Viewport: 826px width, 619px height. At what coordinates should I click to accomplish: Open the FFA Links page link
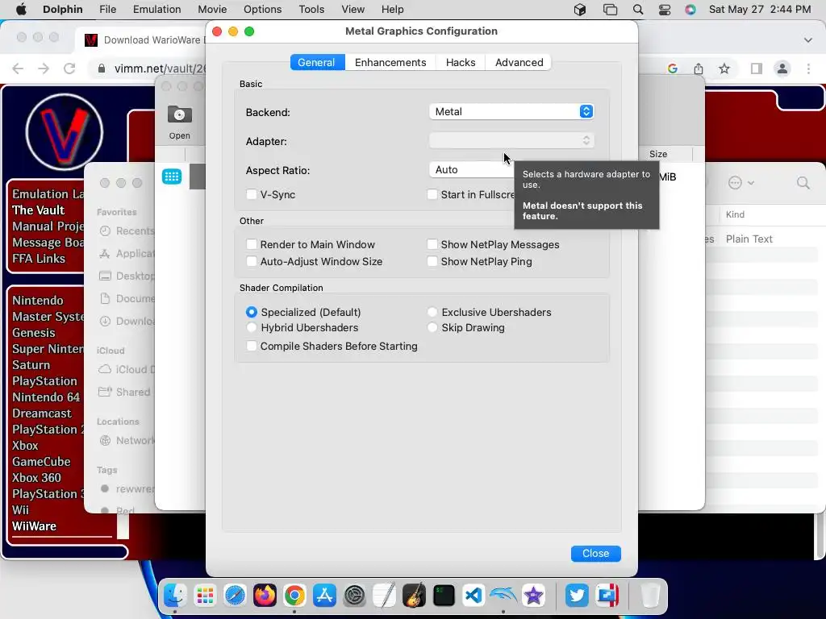click(x=39, y=259)
